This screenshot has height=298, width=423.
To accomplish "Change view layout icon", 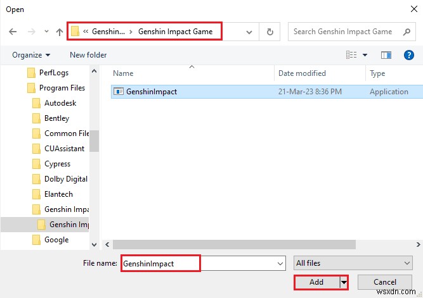I will point(351,55).
